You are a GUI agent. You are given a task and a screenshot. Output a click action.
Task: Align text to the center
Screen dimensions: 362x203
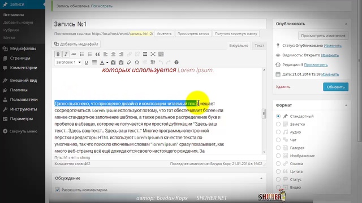pyautogui.click(x=113, y=54)
